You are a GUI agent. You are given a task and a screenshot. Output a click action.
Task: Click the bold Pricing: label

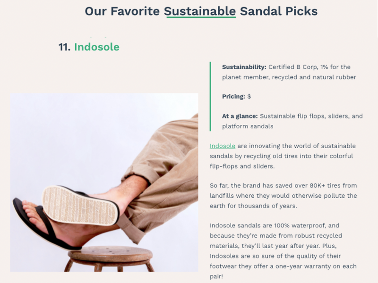[x=233, y=97]
